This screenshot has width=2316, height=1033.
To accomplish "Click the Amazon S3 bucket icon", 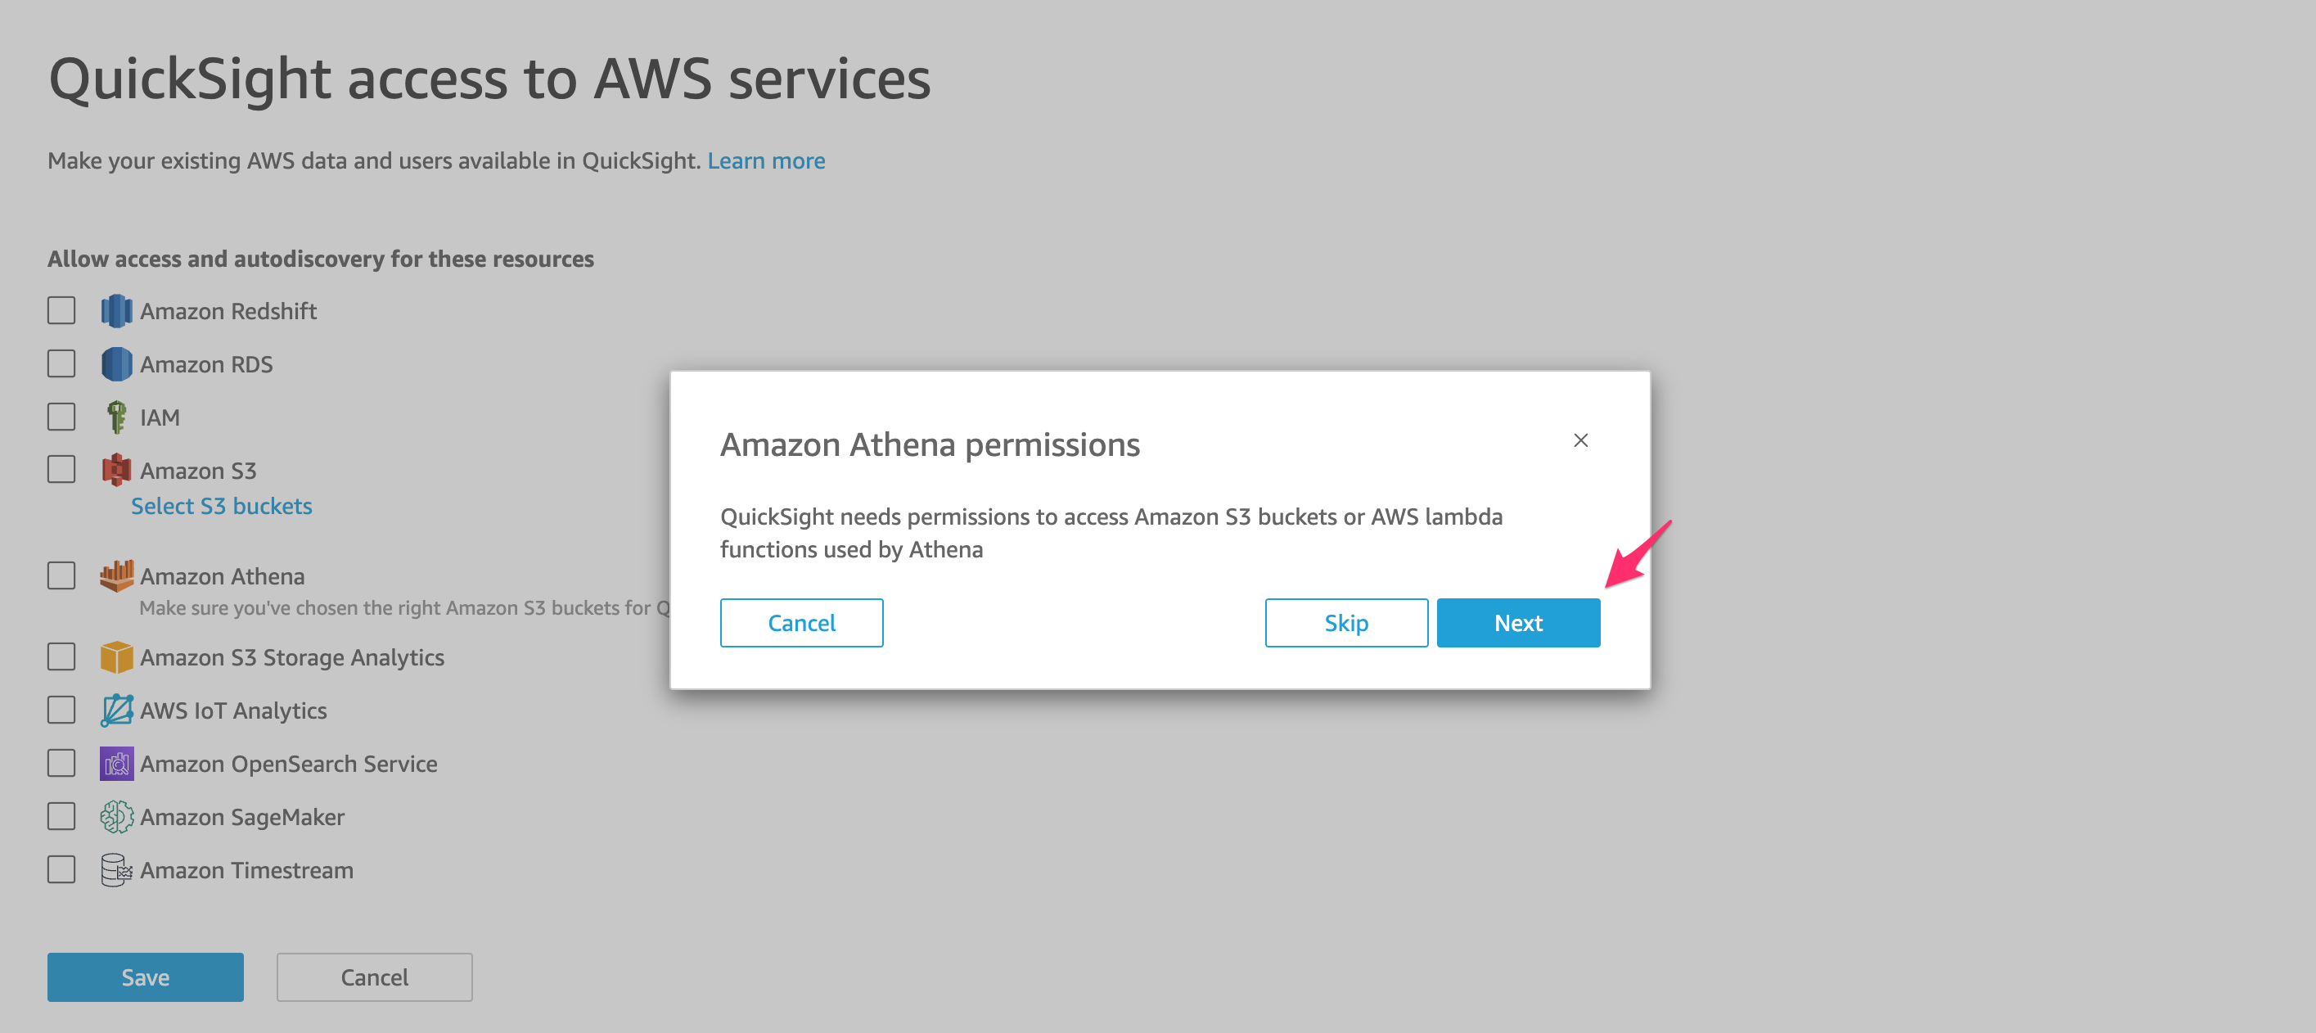I will 116,470.
